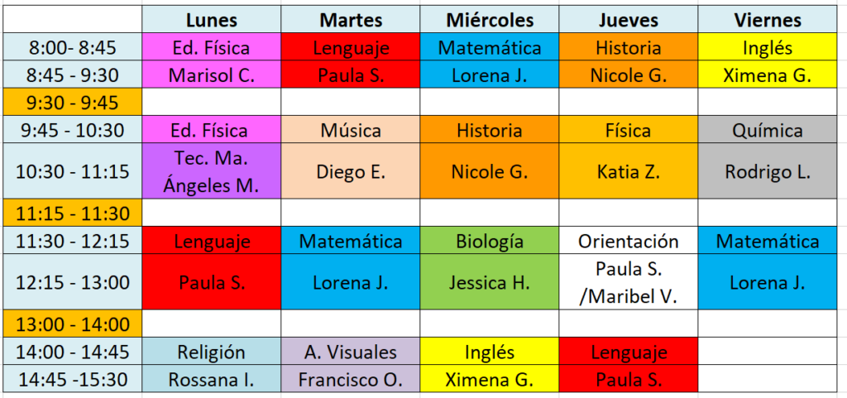Click the gray Química cell
This screenshot has height=398, width=847.
pos(767,130)
